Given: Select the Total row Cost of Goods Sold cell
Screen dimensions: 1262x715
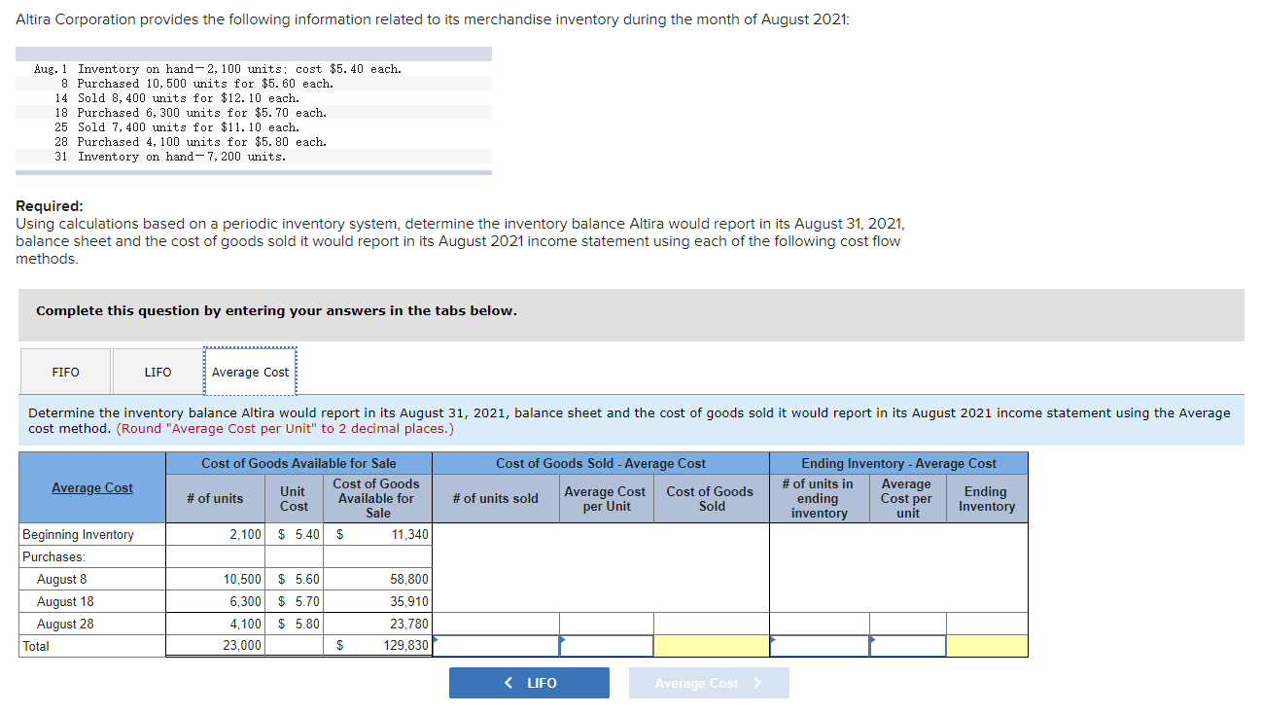Looking at the screenshot, I should 712,646.
